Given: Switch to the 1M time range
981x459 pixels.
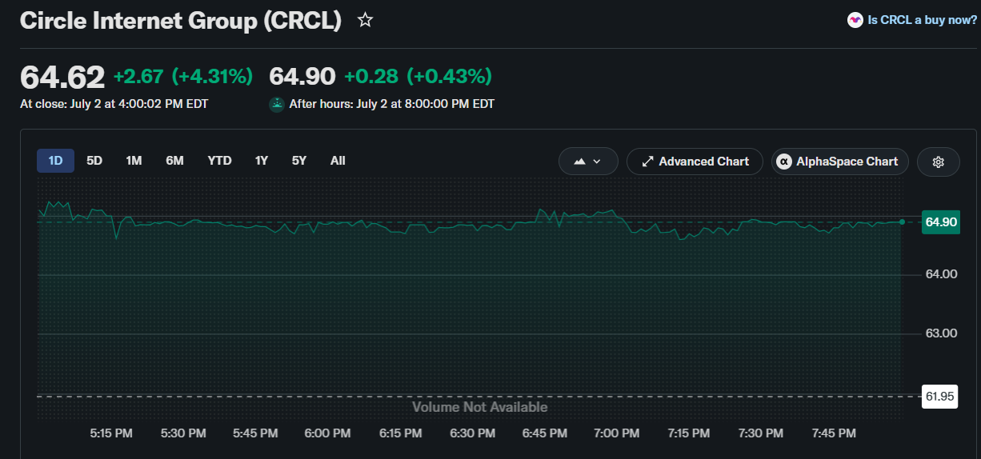Looking at the screenshot, I should coord(134,161).
